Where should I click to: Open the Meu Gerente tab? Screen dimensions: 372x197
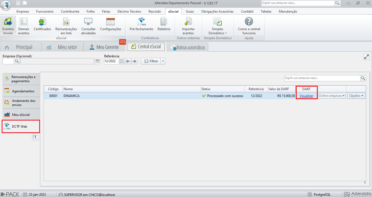(x=104, y=47)
